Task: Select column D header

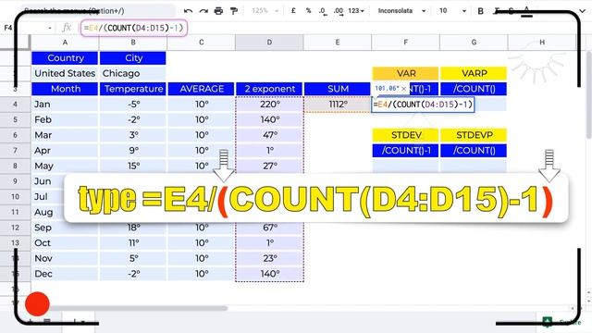Action: pos(269,43)
